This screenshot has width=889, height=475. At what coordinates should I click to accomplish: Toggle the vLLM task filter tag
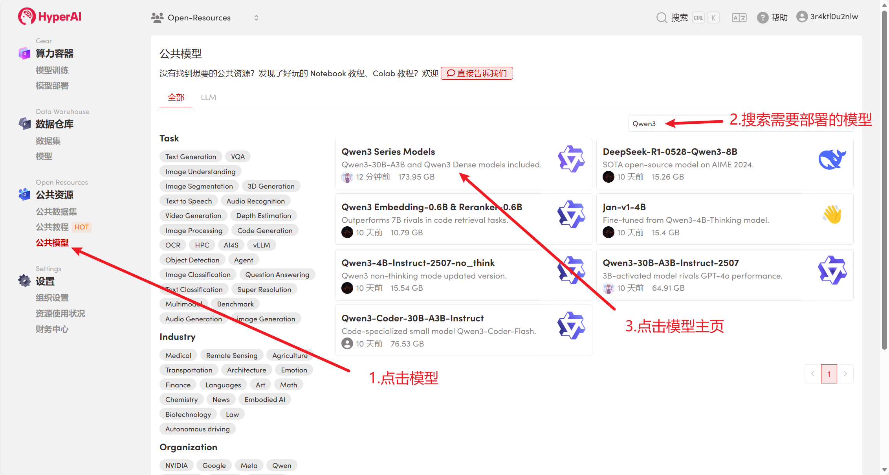(261, 245)
